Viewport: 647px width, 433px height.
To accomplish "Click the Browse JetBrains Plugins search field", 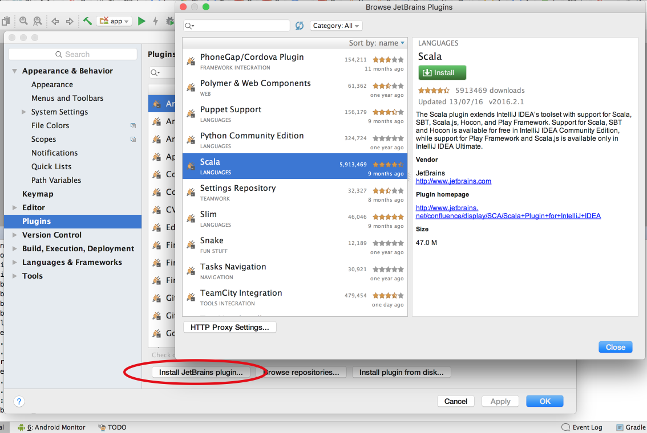I will point(237,26).
